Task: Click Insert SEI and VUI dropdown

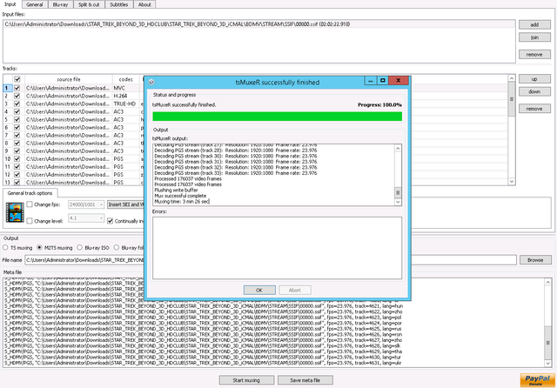Action: point(125,204)
